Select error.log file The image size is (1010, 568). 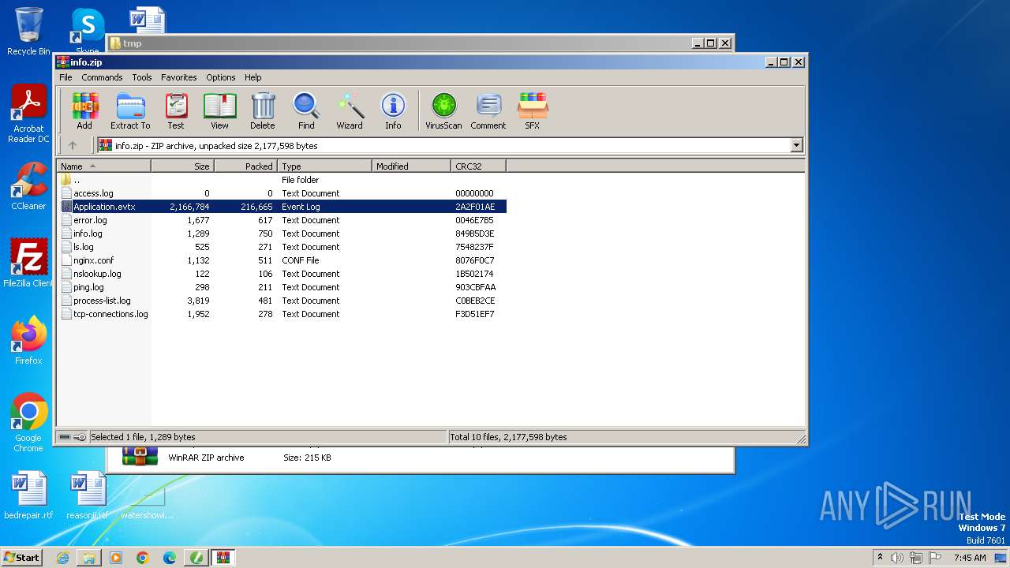click(282, 220)
